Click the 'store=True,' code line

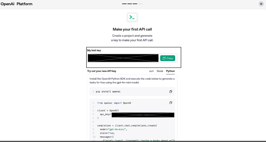(107, 133)
